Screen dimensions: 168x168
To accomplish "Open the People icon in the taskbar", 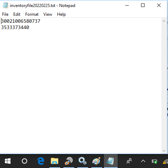I will click(129, 161).
